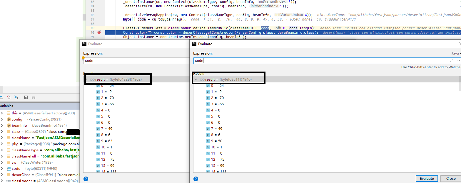
Task: Click help icon in left Evaluate dialog
Action: click(x=86, y=179)
